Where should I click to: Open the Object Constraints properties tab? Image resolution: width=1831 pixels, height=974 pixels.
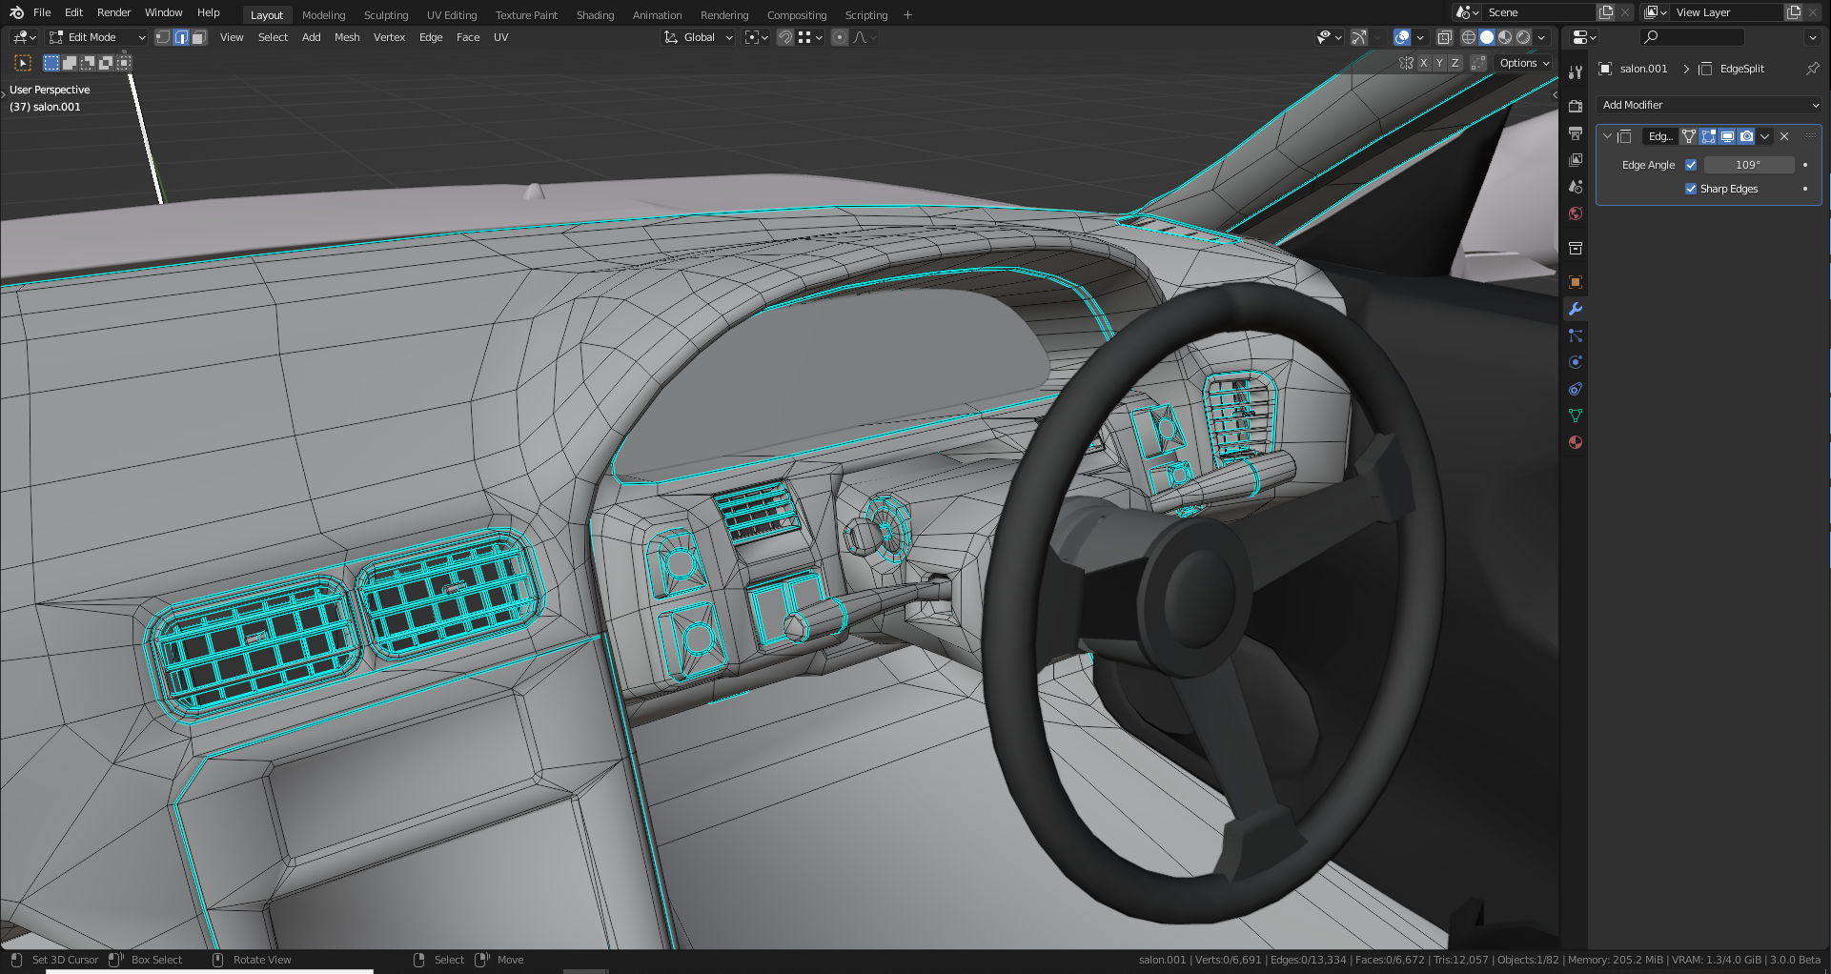pos(1576,389)
